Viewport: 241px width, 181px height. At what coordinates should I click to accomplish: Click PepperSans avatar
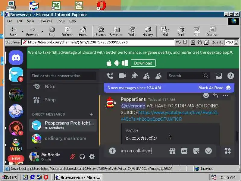click(110, 102)
